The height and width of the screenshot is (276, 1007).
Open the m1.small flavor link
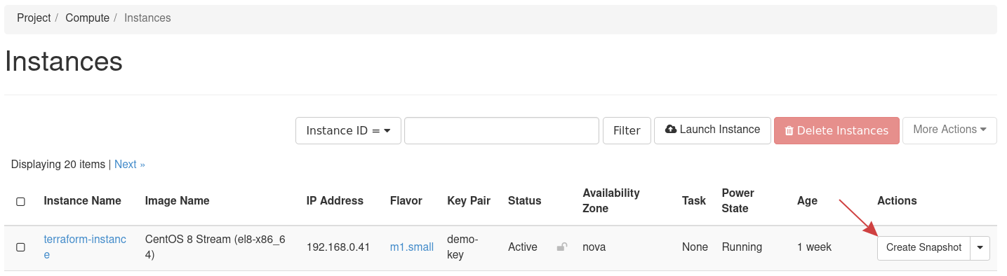[x=412, y=247]
